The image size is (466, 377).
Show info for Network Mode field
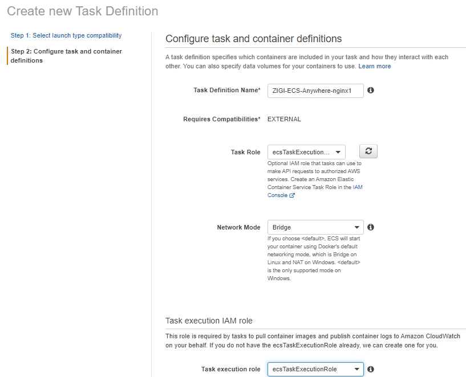pyautogui.click(x=371, y=227)
